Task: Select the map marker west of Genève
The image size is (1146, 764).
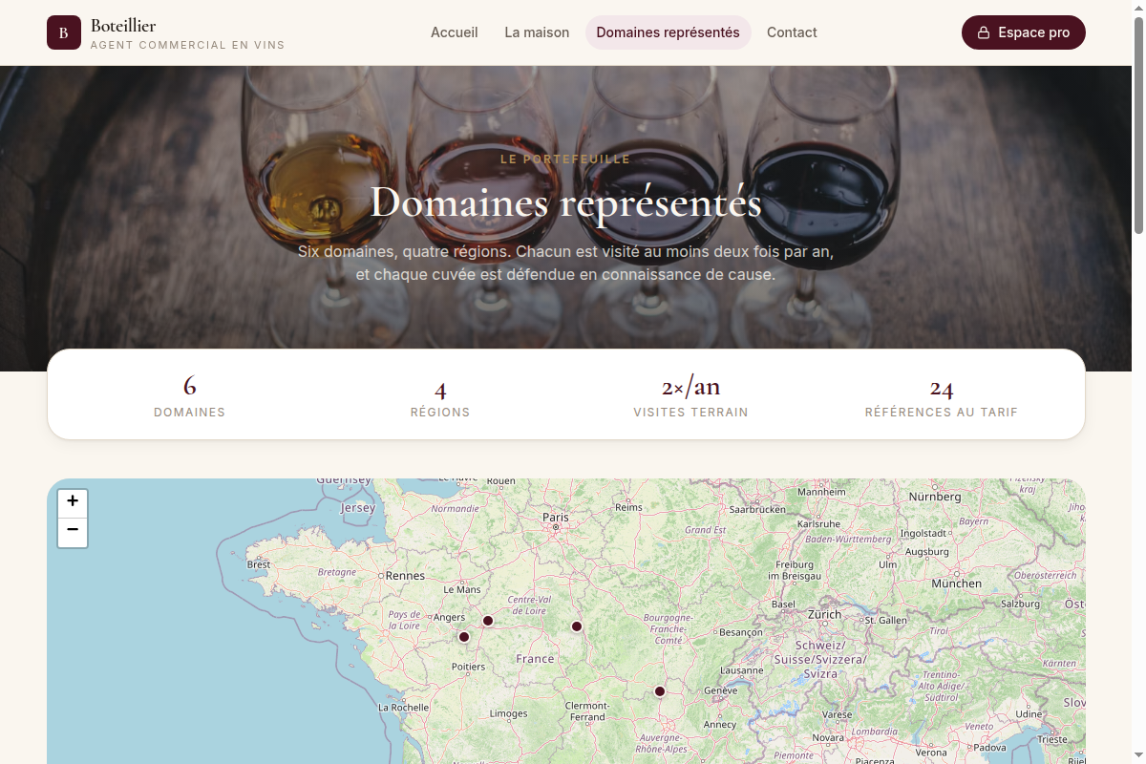Action: pos(660,691)
